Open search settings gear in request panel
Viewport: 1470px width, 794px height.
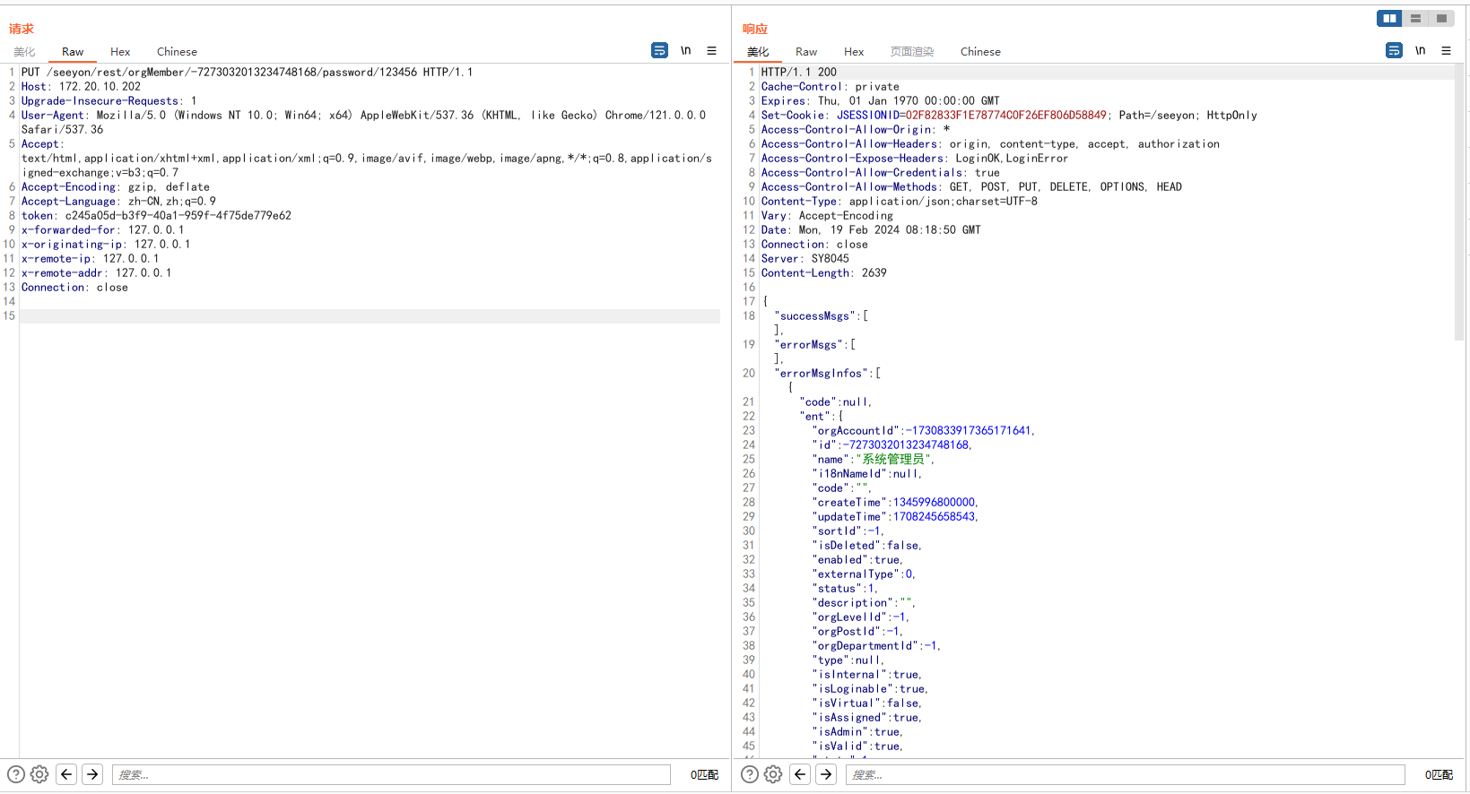click(x=39, y=774)
